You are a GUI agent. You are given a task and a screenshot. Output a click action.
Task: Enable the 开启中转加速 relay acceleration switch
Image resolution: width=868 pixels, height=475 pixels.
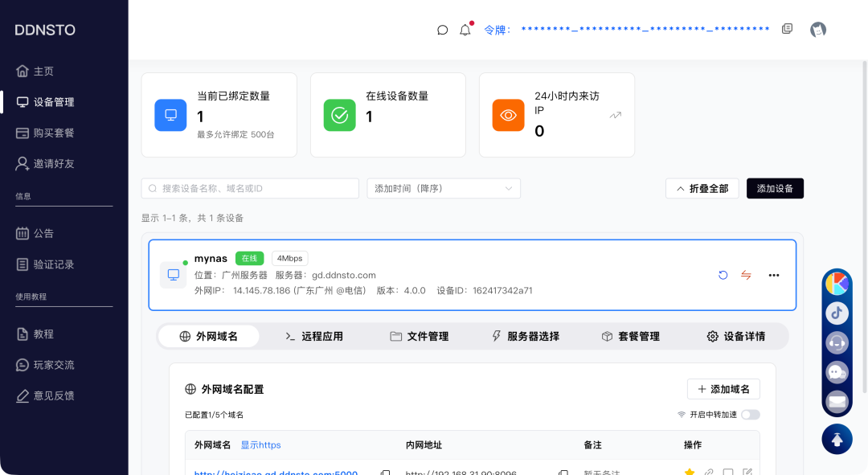(x=750, y=415)
